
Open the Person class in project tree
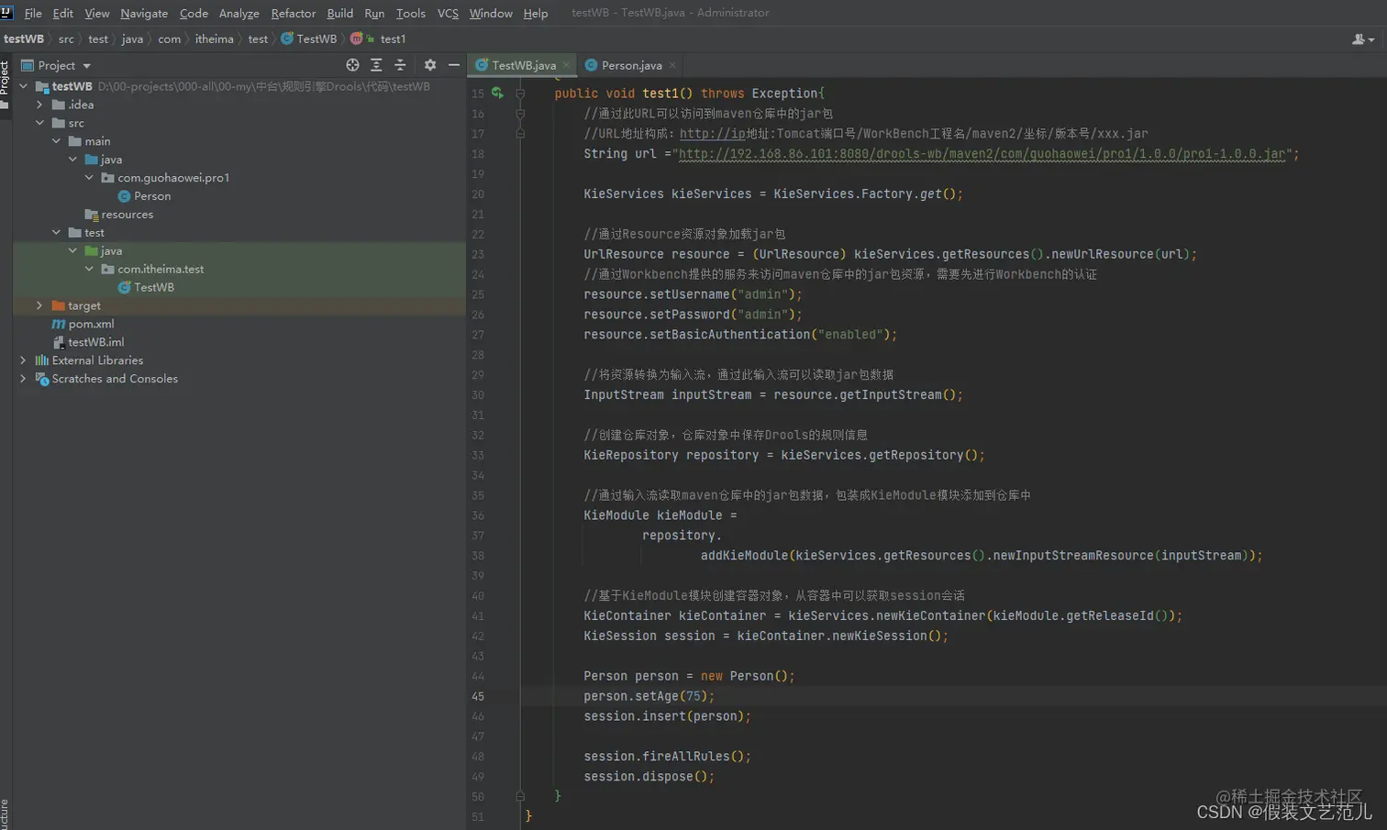point(151,196)
